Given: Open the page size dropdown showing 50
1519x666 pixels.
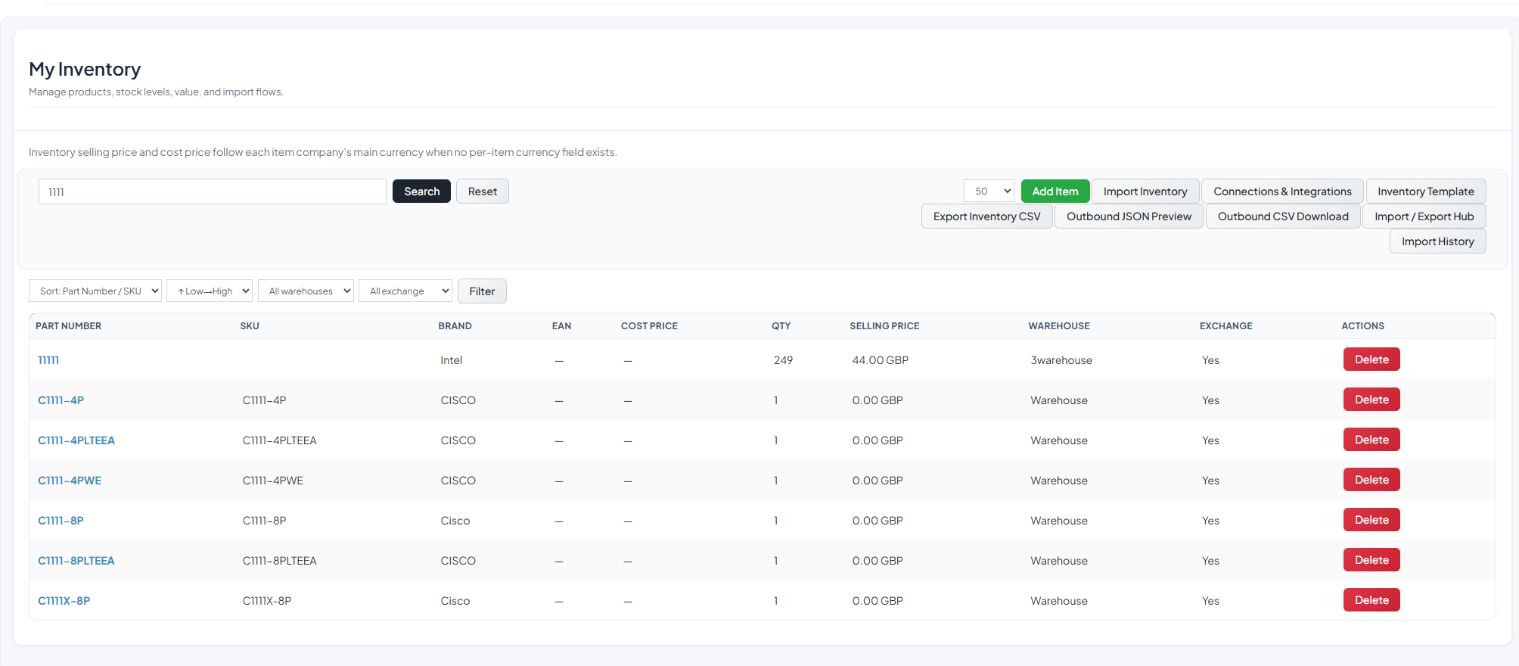Looking at the screenshot, I should point(989,191).
